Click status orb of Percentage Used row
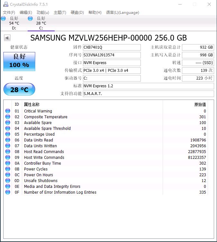Screen dimensions: 217x242 (x=8, y=134)
